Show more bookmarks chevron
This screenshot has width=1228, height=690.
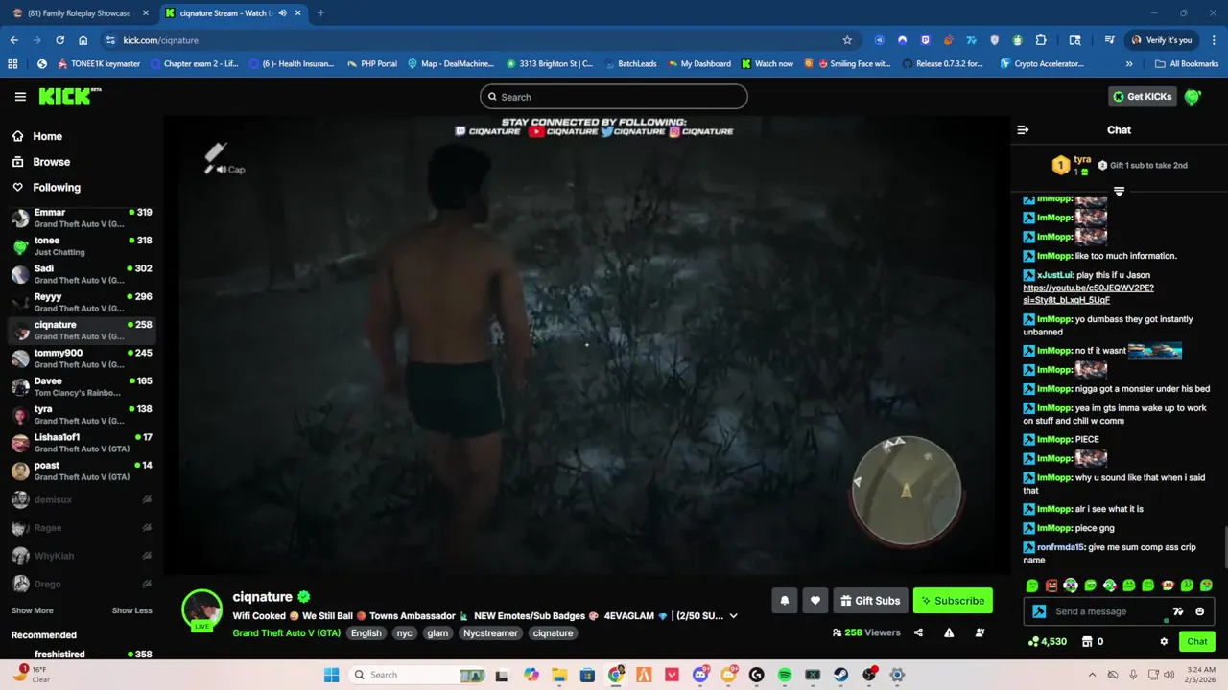[x=1129, y=64]
